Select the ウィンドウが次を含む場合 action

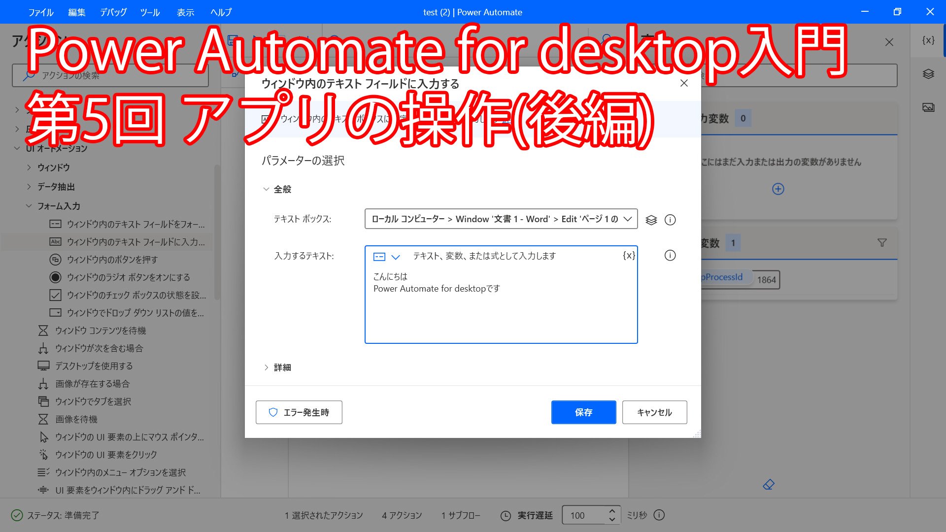pos(91,348)
